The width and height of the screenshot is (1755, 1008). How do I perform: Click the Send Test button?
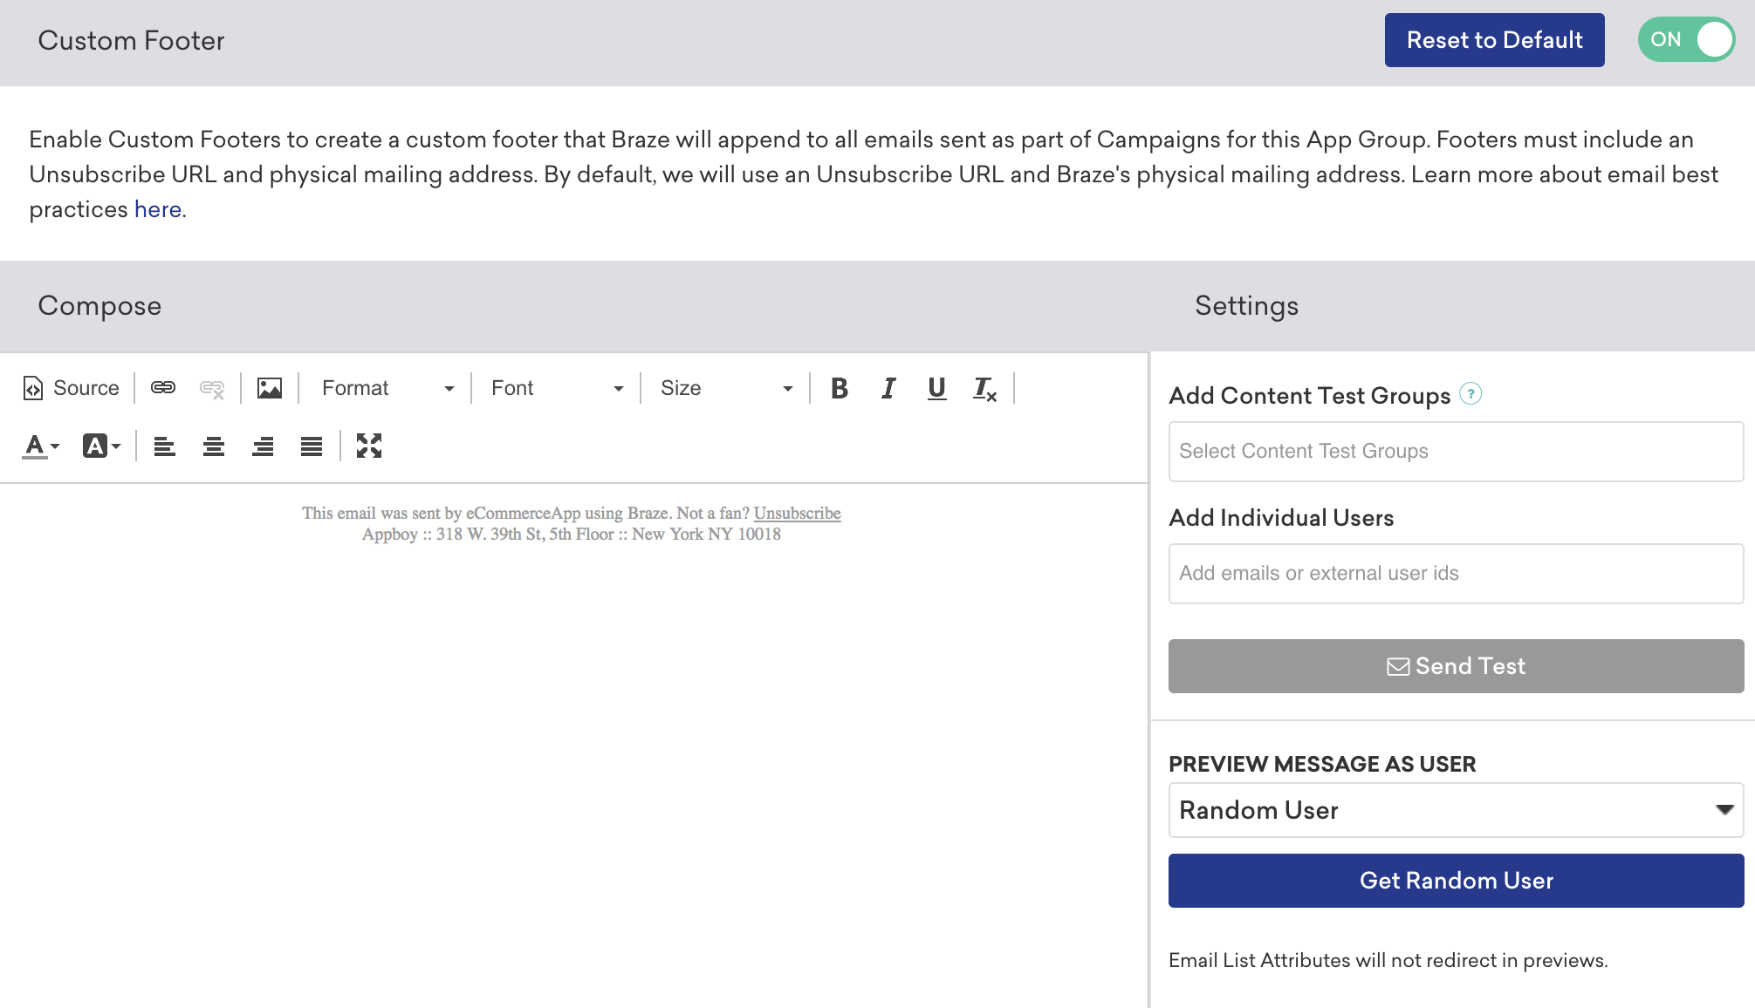pos(1456,664)
